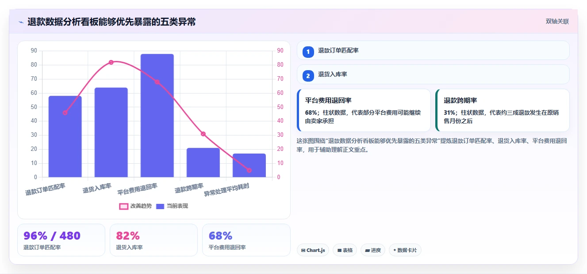This screenshot has width=587, height=274.
Task: Click the number 1 badge for 退款订单匹配率
Action: pos(308,52)
